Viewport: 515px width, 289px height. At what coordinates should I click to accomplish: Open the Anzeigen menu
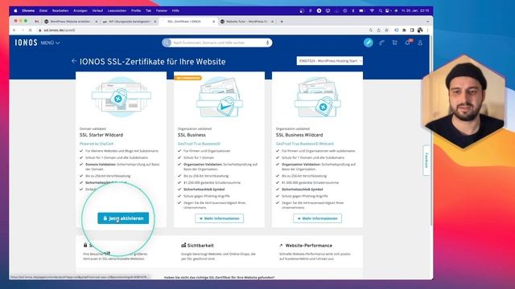pos(80,10)
